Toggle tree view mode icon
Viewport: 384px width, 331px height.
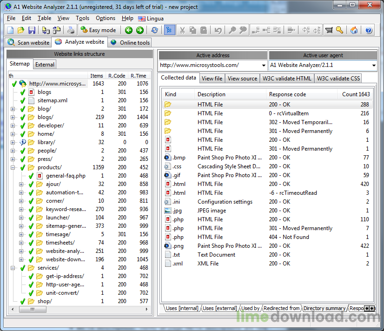[169, 30]
